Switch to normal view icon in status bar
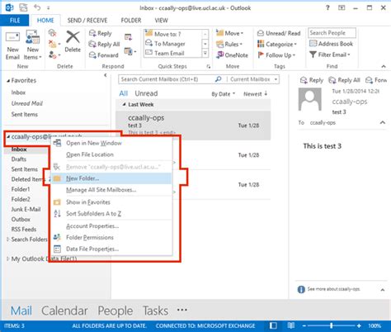This screenshot has width=391, height=332. pos(273,325)
